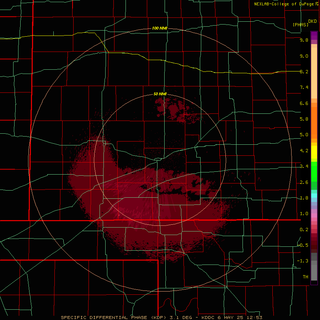The height and width of the screenshot is (320, 320).
Task: Click the NEXLAB-College of DuPage watermark text
Action: (x=284, y=4)
